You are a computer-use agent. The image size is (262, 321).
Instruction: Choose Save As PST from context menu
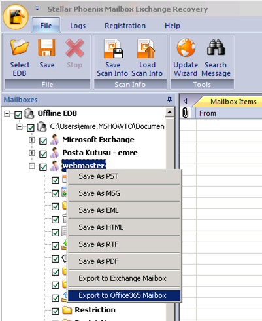(124, 176)
